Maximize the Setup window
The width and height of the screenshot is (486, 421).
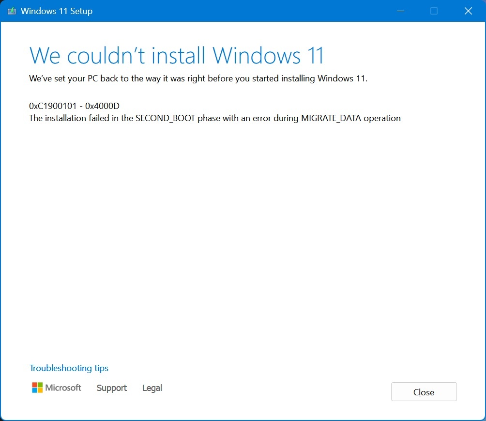(434, 11)
